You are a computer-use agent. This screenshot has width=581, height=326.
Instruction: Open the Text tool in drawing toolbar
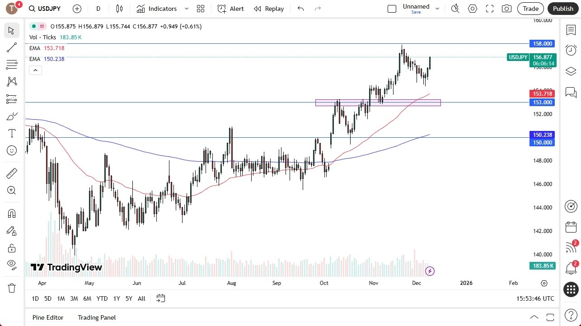coord(11,133)
